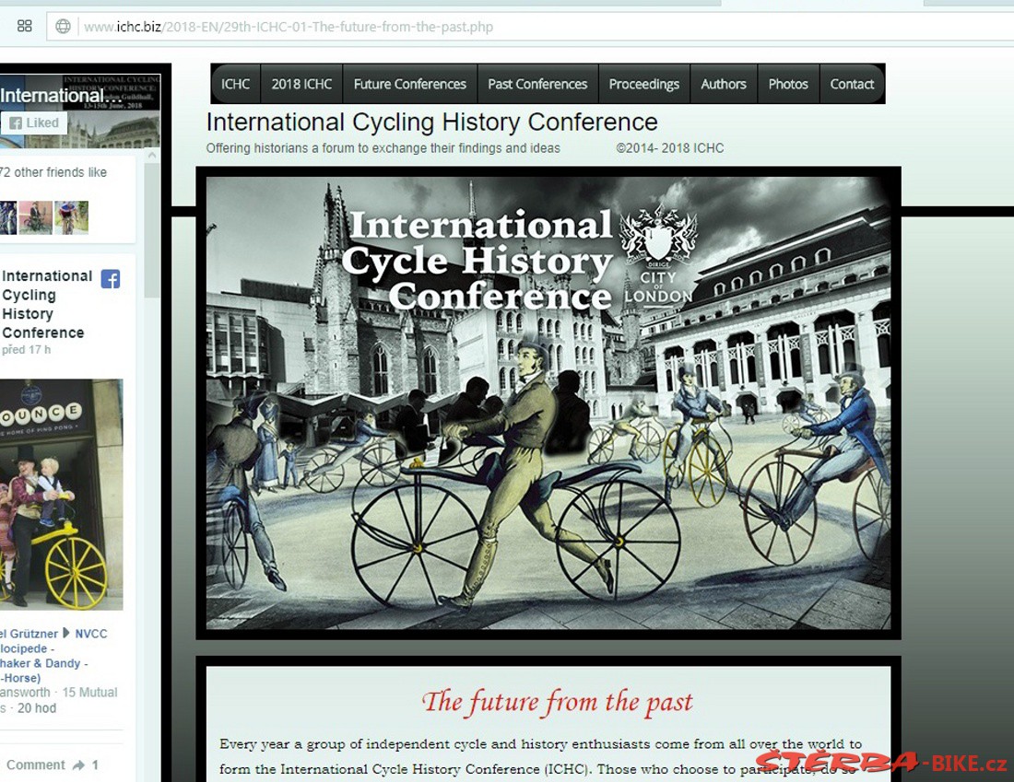Click the Facebook Liked button
The width and height of the screenshot is (1014, 782).
click(34, 123)
